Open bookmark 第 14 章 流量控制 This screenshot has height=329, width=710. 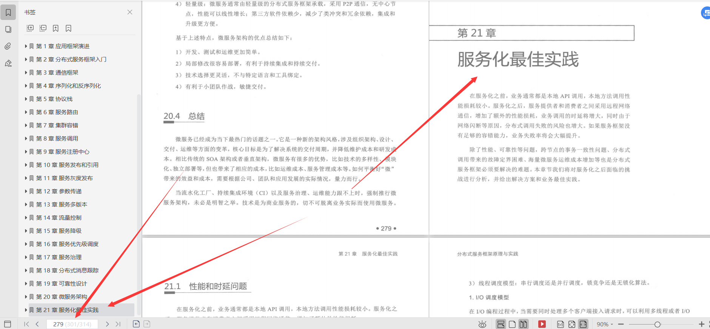(x=59, y=217)
